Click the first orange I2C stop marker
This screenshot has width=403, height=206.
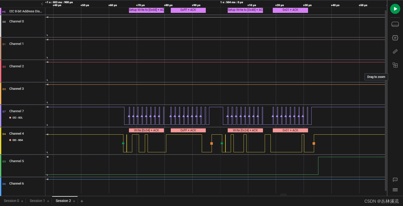[212, 143]
